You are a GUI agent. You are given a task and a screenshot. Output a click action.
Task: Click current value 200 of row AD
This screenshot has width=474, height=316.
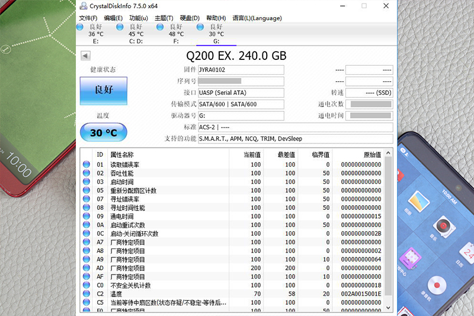[x=256, y=268]
